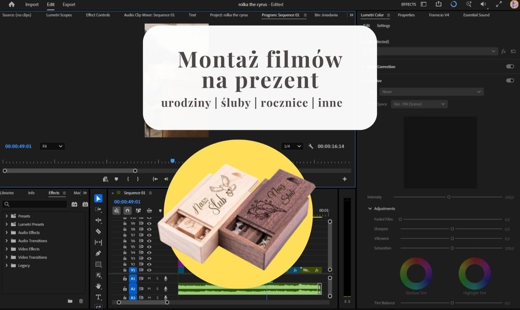Select the Pen tool
This screenshot has width=520, height=310.
[98, 253]
